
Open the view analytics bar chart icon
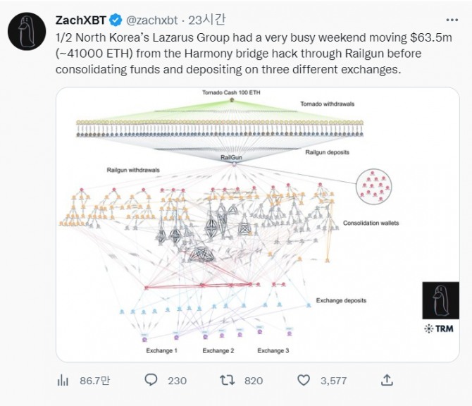click(62, 380)
